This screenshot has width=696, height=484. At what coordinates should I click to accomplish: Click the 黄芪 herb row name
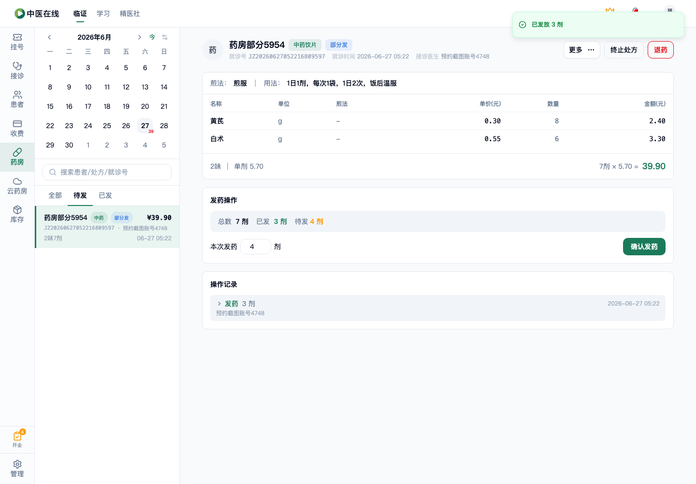tap(217, 121)
